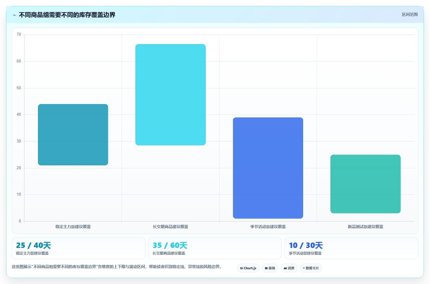This screenshot has width=430, height=284.
Task: Select the green 新品测试款建议覆盖 bar
Action: [365, 184]
